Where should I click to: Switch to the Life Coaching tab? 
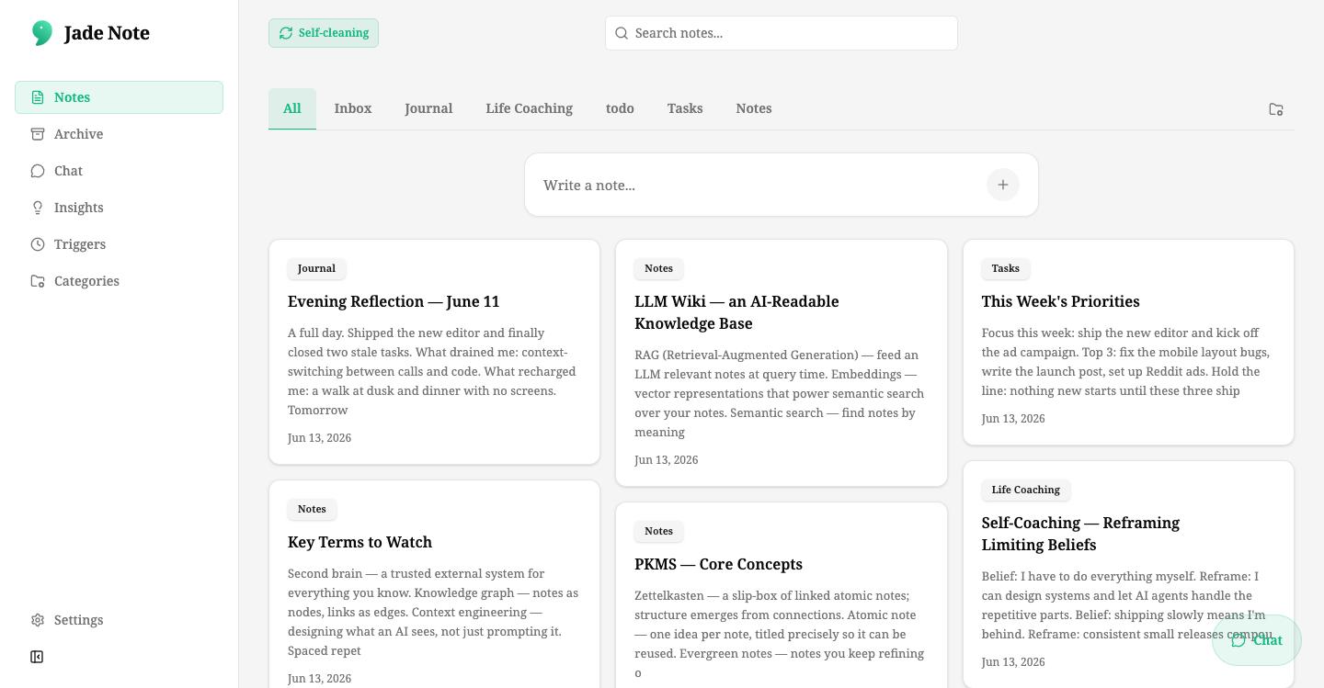(x=530, y=108)
